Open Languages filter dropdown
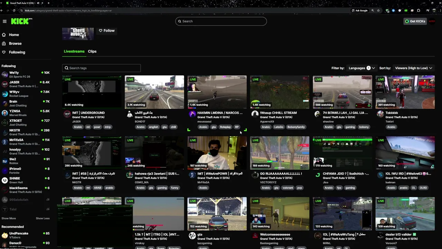The image size is (442, 249). (x=362, y=68)
